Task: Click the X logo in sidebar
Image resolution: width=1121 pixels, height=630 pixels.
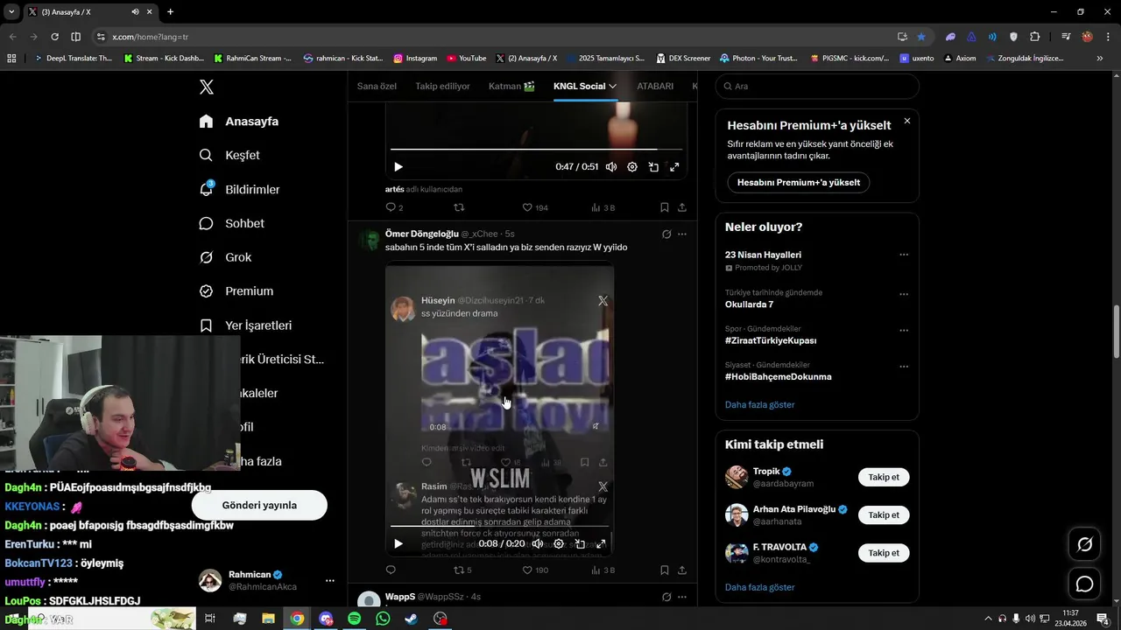Action: pos(207,87)
